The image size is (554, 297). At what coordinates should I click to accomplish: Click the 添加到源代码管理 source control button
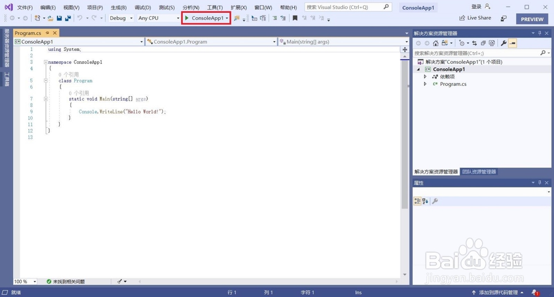[x=497, y=293]
